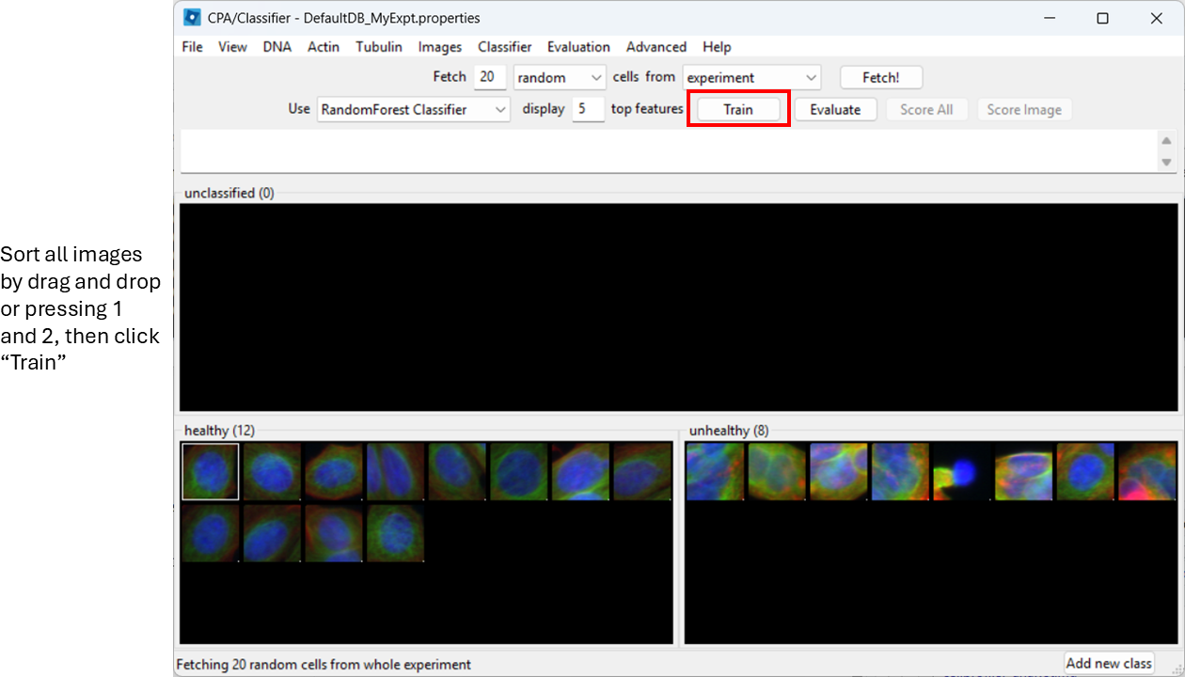Open the Classifier menu
The image size is (1185, 677).
(x=504, y=46)
